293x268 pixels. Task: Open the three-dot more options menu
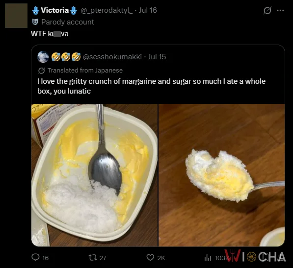280,10
